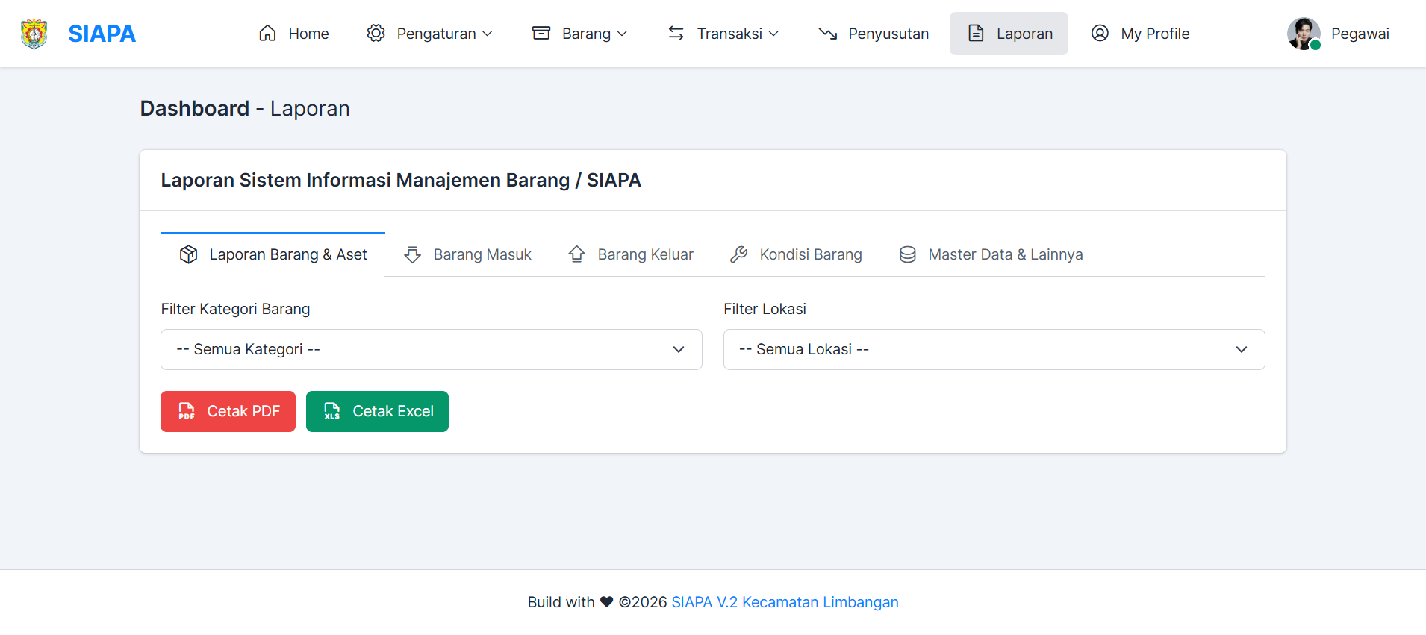Click the SIAPA crest logo icon
The width and height of the screenshot is (1426, 635).
[34, 34]
